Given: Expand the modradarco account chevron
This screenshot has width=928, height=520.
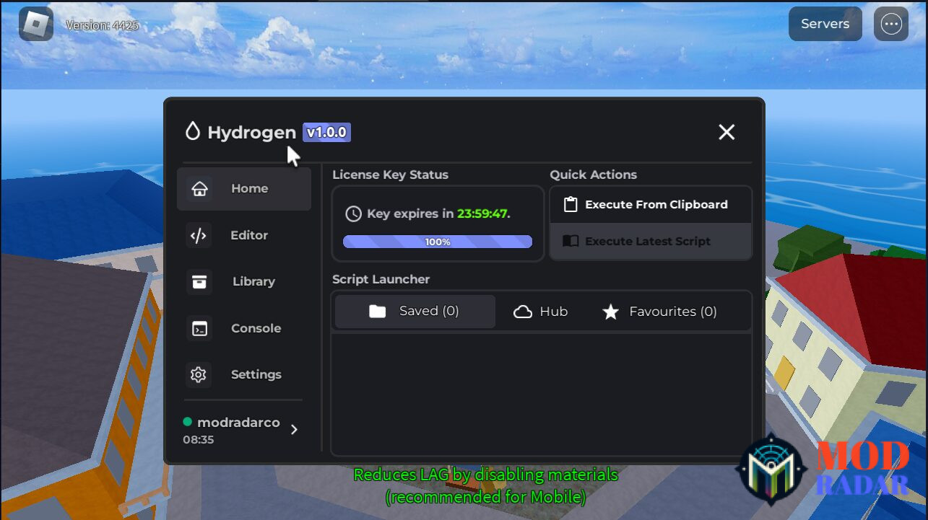Looking at the screenshot, I should point(294,430).
